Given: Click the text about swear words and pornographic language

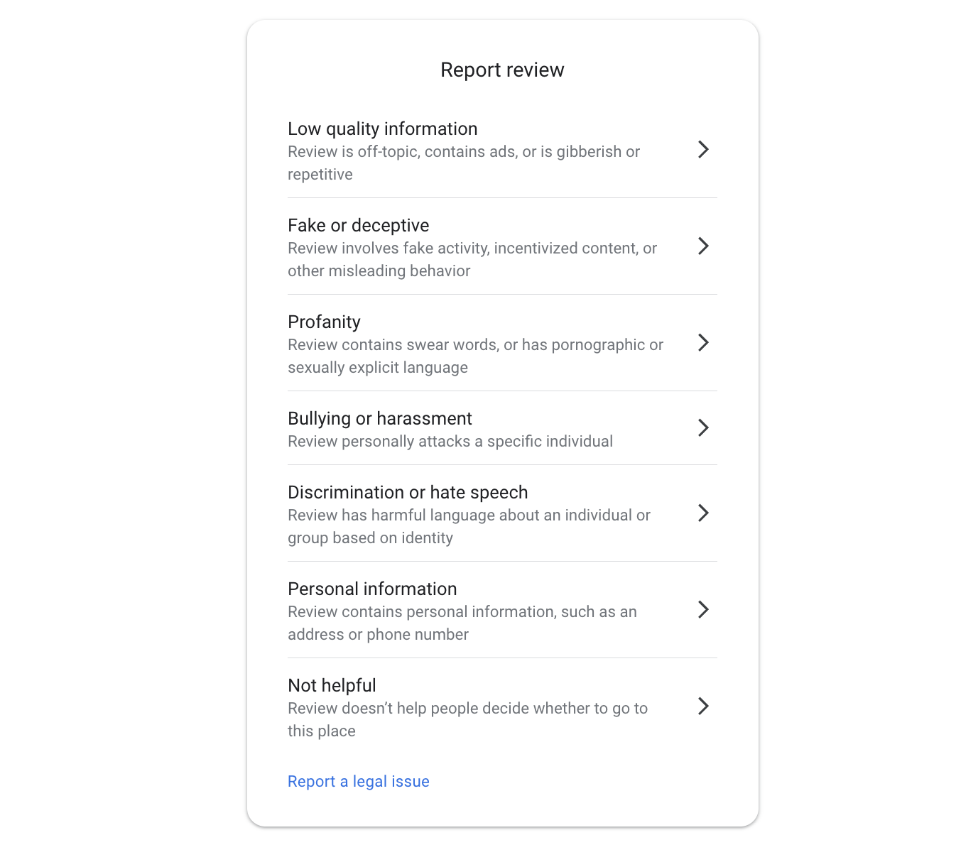Looking at the screenshot, I should pyautogui.click(x=474, y=356).
